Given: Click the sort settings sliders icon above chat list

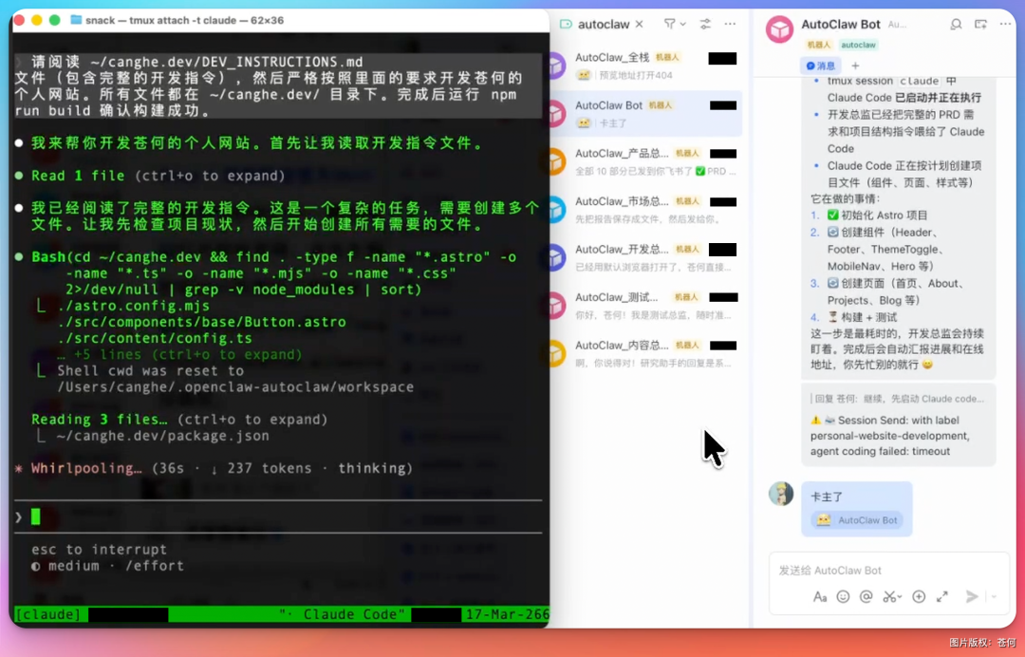Looking at the screenshot, I should point(705,25).
